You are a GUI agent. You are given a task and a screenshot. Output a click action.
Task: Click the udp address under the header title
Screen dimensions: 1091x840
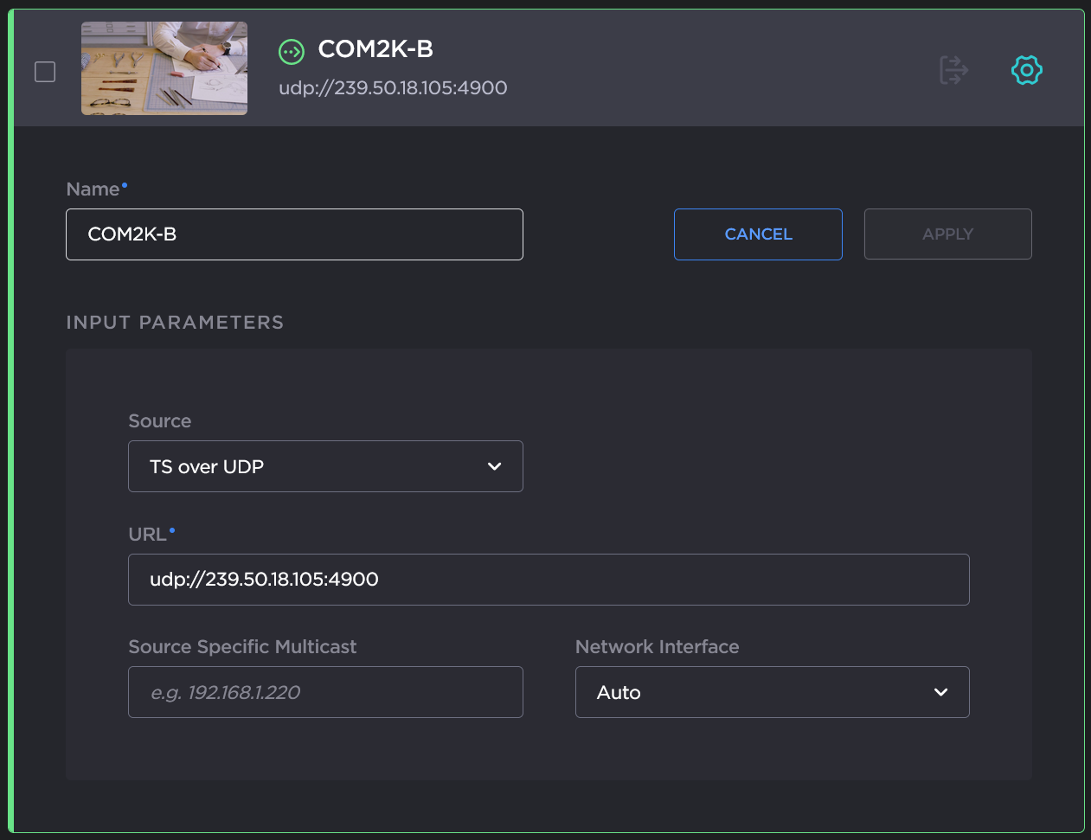[393, 88]
